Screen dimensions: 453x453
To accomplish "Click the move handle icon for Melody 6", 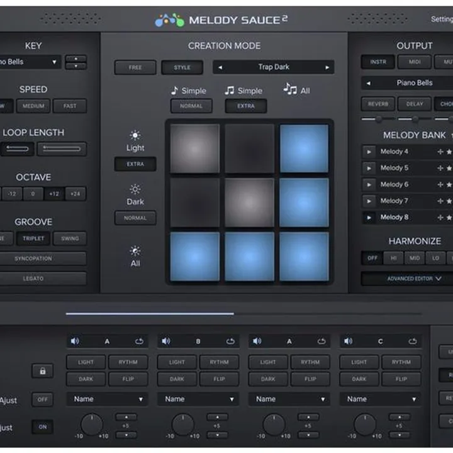I will 440,184.
